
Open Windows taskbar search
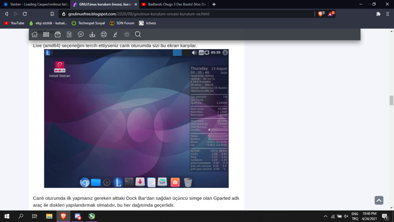click(21, 216)
